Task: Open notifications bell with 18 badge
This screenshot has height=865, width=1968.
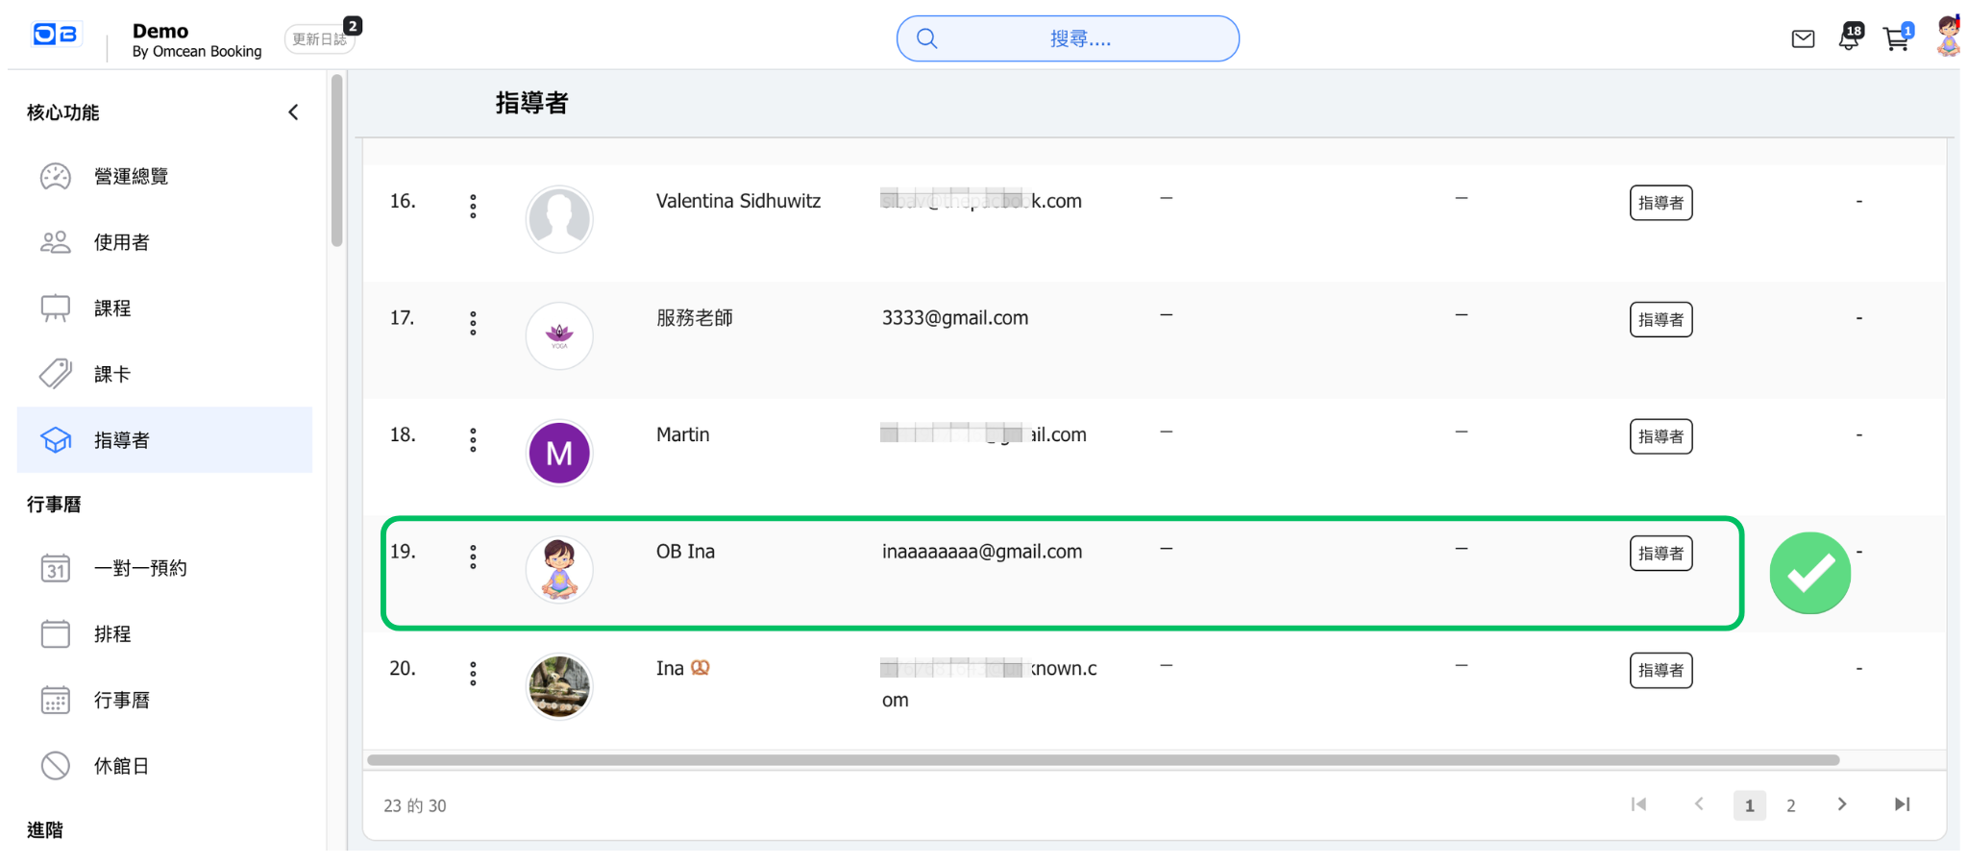Action: click(x=1849, y=38)
